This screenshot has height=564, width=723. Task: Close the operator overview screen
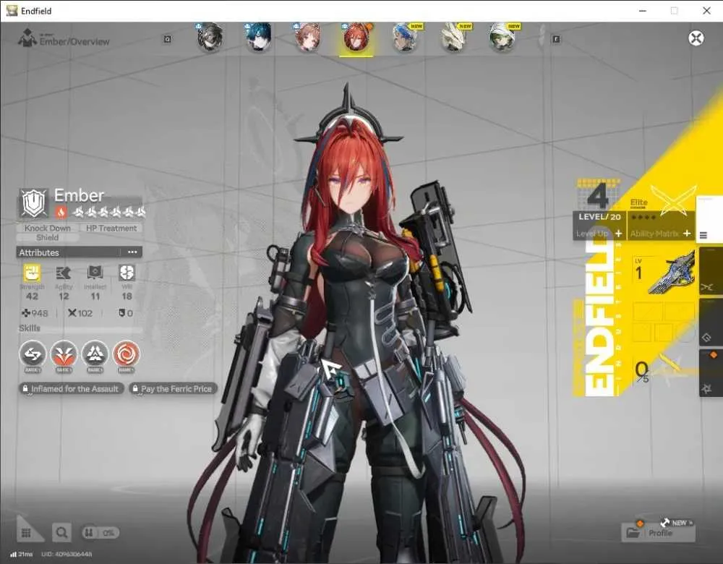click(x=696, y=38)
